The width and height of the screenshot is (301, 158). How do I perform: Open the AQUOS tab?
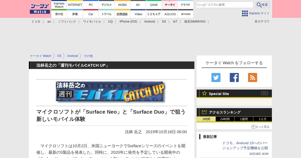coord(170,14)
